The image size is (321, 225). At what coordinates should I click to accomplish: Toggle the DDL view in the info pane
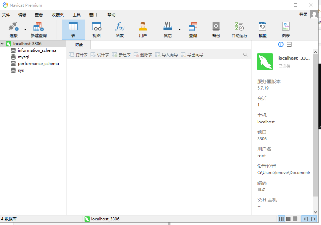point(289,44)
